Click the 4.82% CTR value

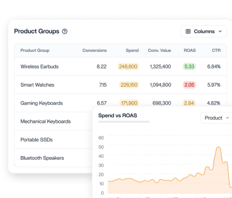[x=213, y=103]
